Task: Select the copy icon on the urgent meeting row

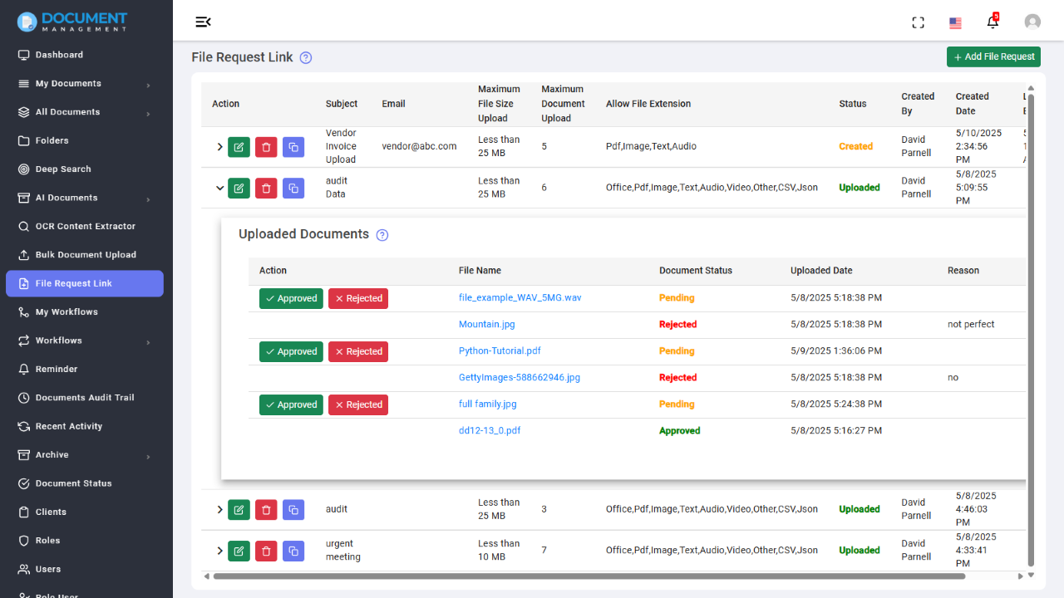Action: point(293,551)
